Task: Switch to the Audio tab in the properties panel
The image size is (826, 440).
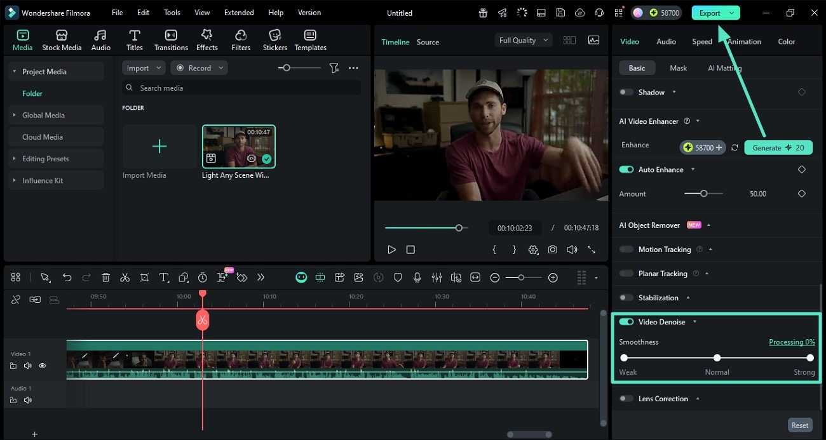Action: tap(666, 41)
